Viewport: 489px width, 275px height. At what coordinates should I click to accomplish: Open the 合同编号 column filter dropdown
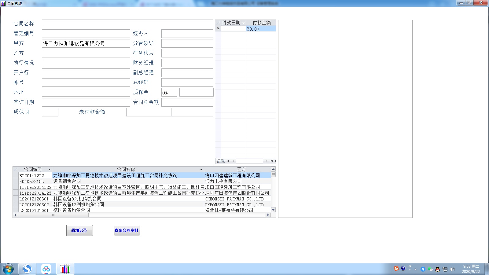49,170
